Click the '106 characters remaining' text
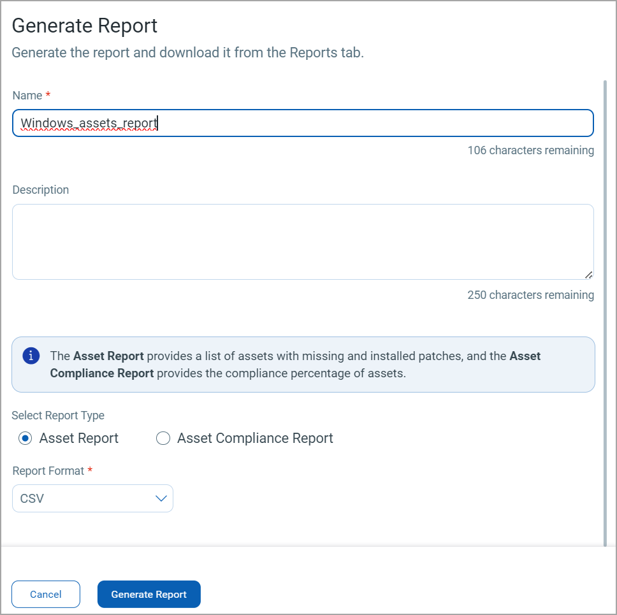The image size is (617, 615). (x=530, y=150)
